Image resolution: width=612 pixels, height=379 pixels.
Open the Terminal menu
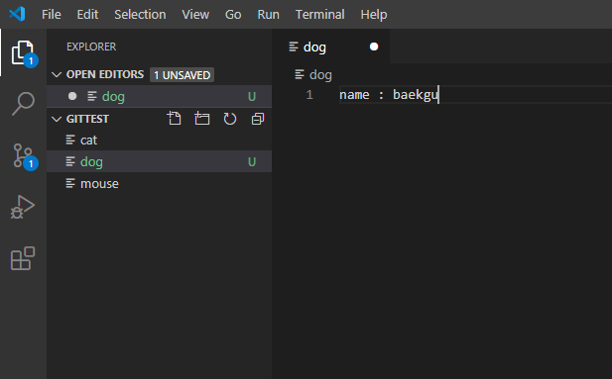click(320, 15)
